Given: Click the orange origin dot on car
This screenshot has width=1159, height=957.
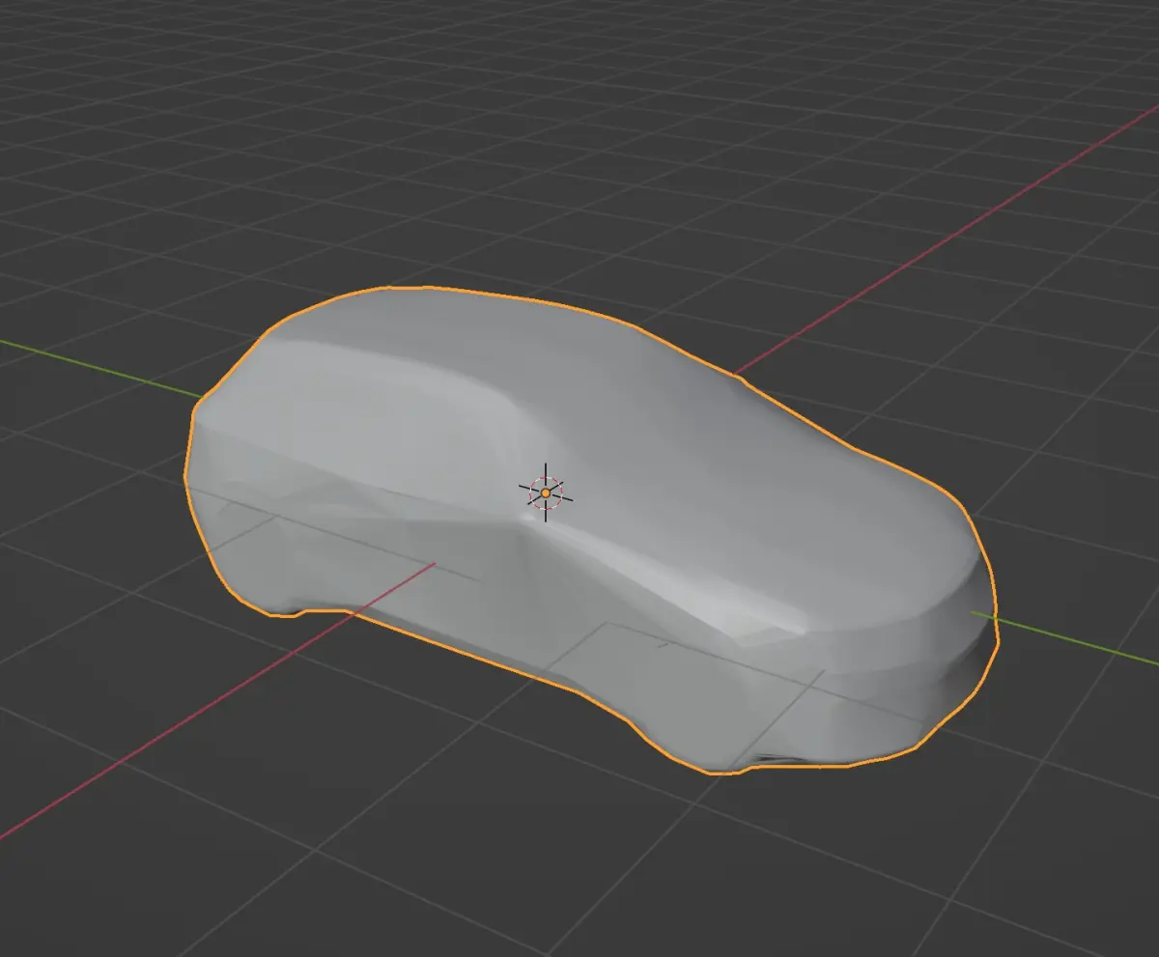Looking at the screenshot, I should [546, 493].
